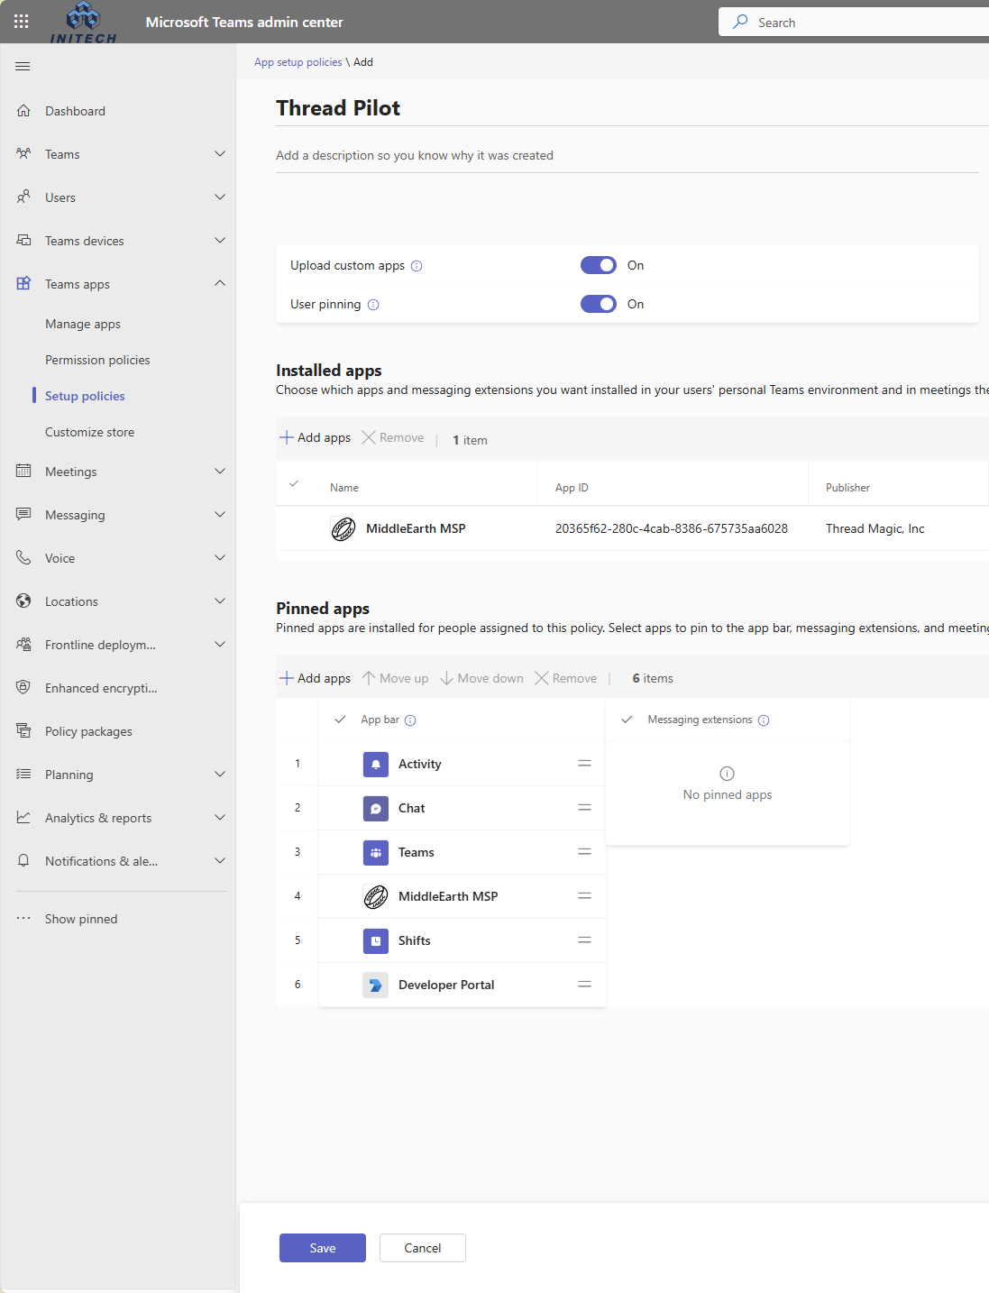Turn off Upload custom apps toggle
Viewport: 989px width, 1293px height.
(599, 265)
